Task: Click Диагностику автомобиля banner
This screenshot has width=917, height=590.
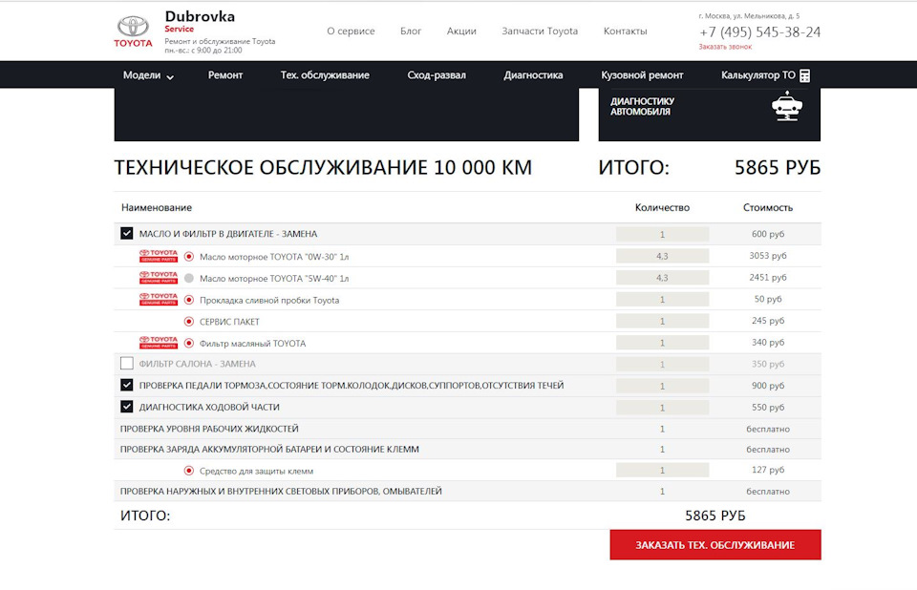Action: tap(710, 114)
